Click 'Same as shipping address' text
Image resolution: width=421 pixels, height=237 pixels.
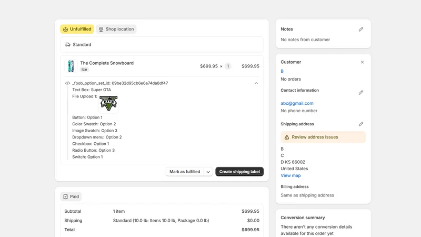307,195
